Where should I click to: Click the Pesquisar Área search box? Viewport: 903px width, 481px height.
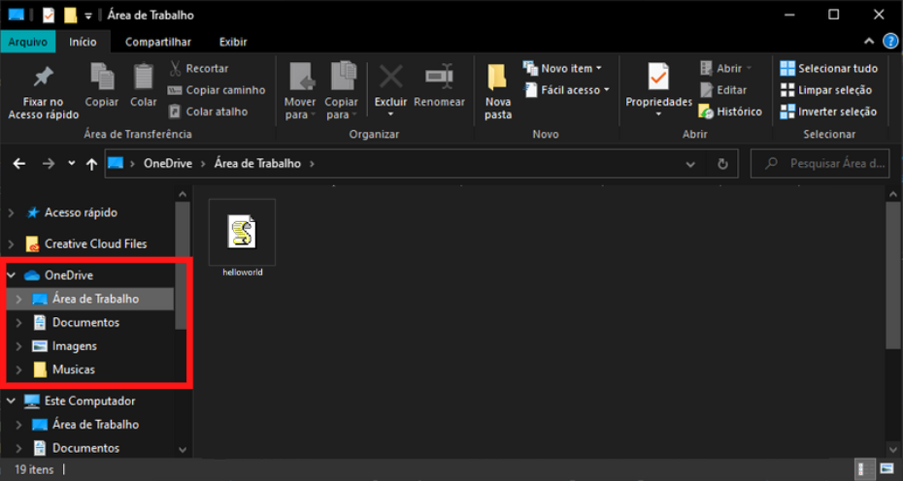820,164
